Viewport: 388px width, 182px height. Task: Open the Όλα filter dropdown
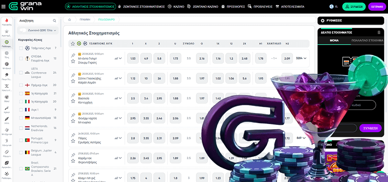51,31
